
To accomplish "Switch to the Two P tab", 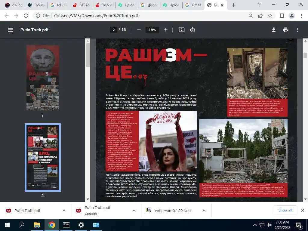I will pos(104,5).
